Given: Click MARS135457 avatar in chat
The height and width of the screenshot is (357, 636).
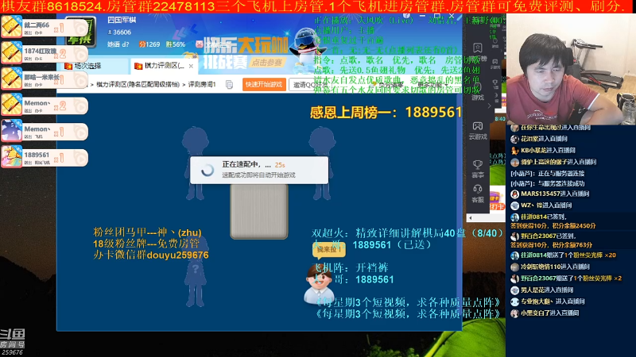Looking at the screenshot, I should coord(514,194).
